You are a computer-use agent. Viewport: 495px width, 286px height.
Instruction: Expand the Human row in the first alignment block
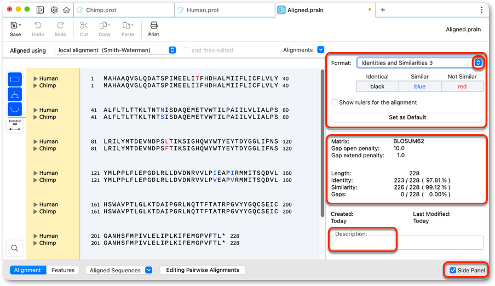36,78
